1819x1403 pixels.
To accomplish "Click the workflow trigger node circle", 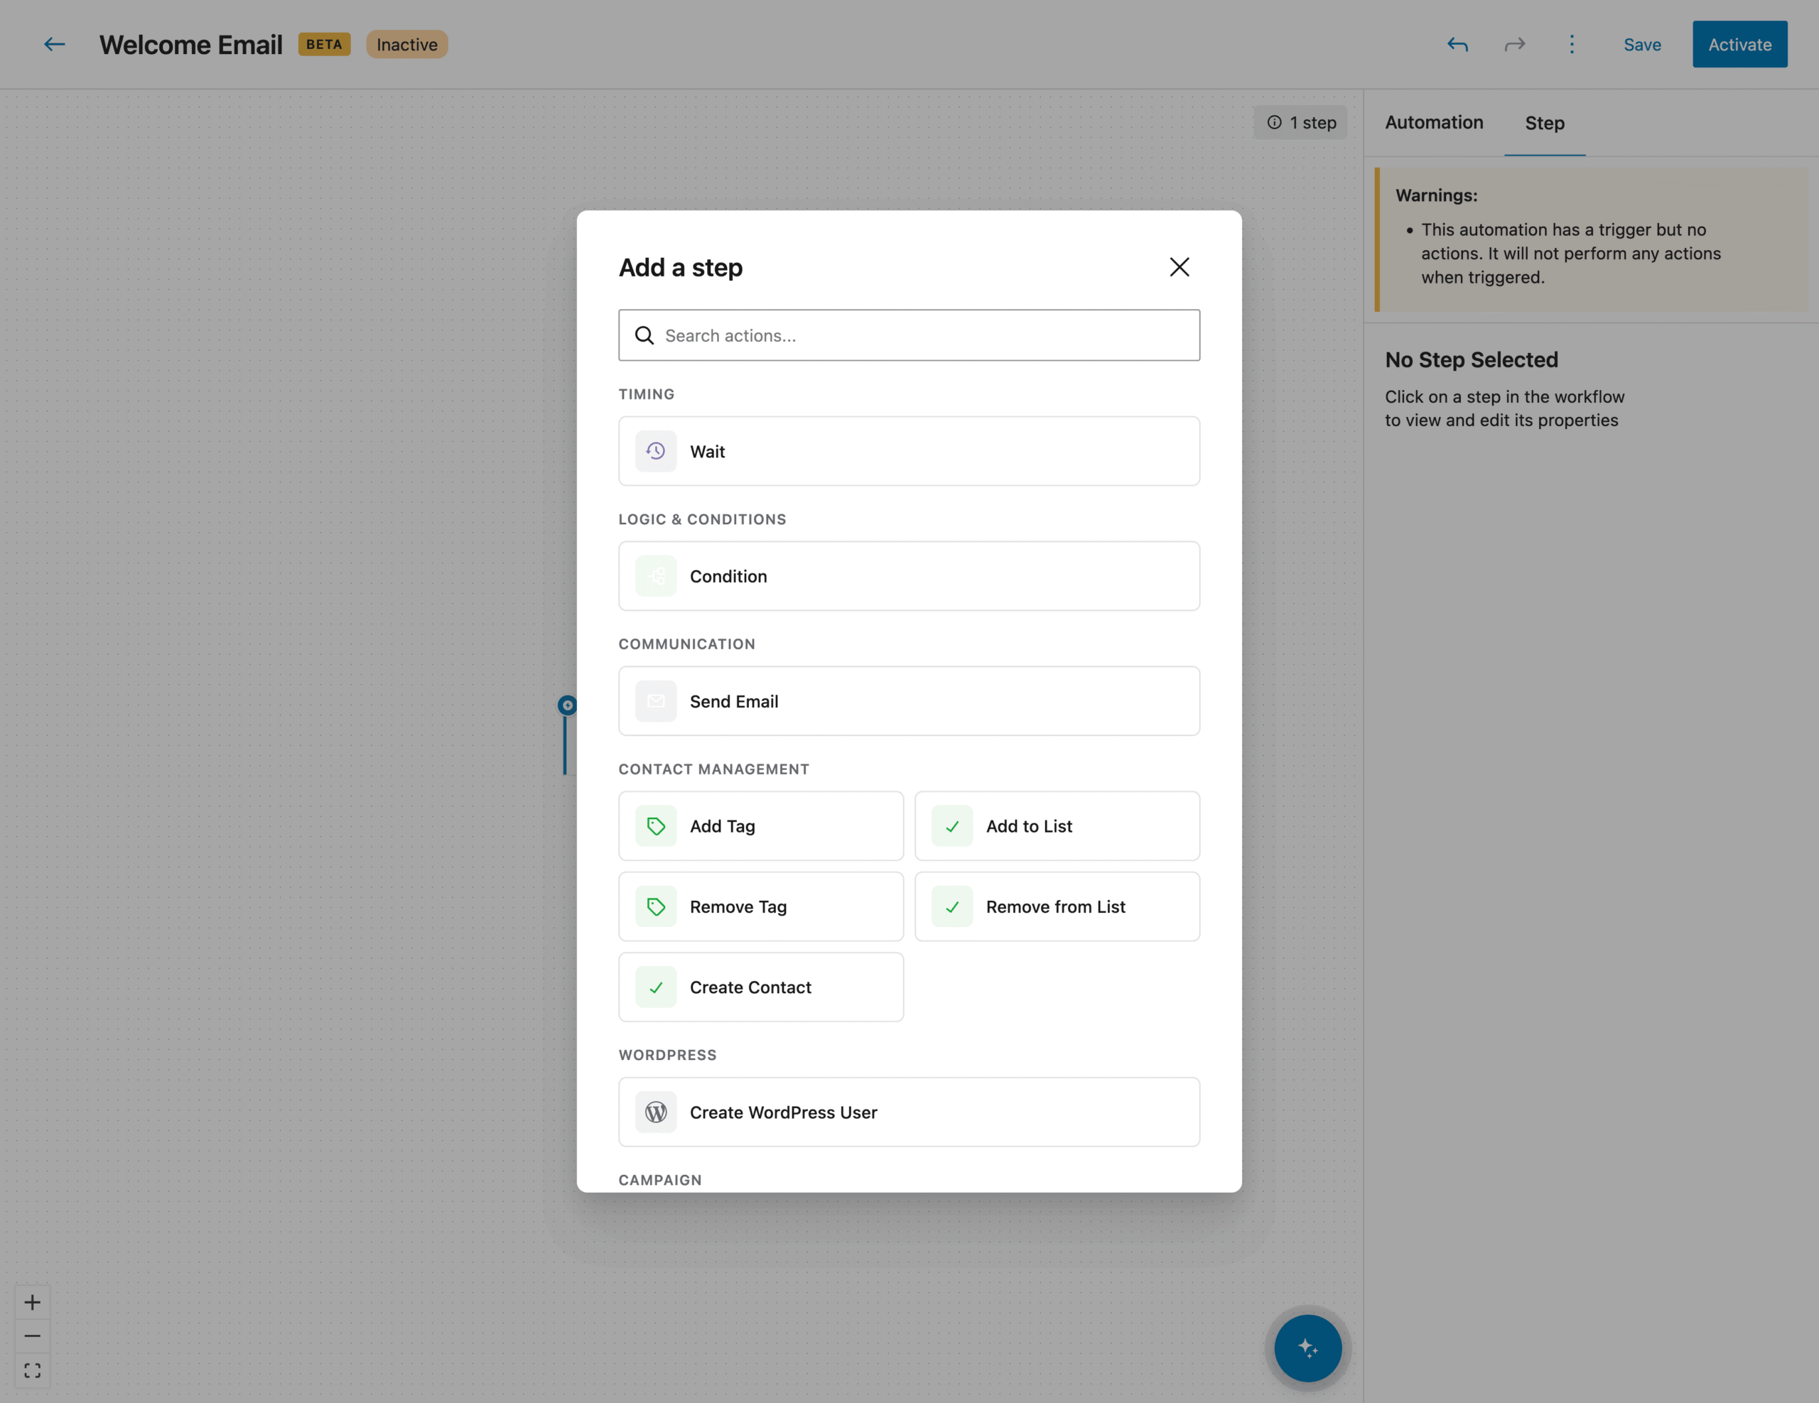I will point(567,705).
